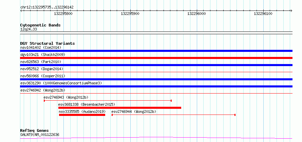Open the nsv560966 (Cooper2011) label
The height and width of the screenshot is (142, 302).
pos(43,76)
